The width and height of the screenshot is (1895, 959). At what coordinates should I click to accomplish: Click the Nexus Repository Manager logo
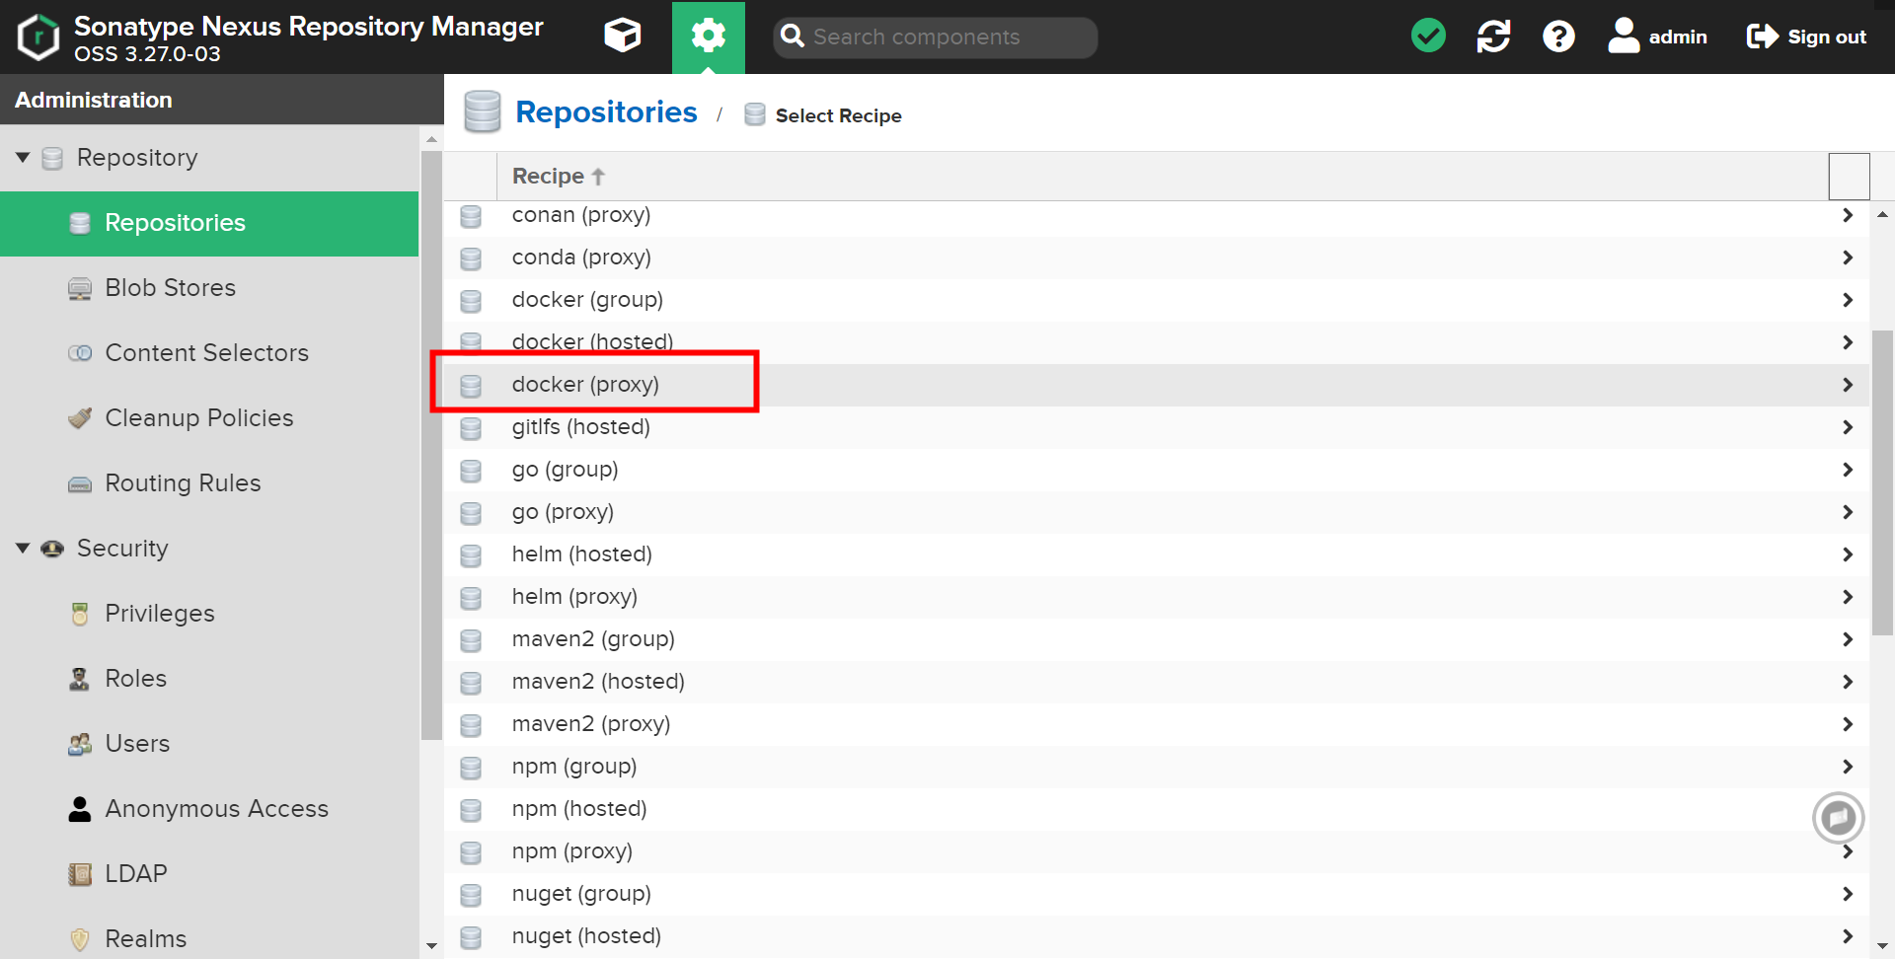click(38, 37)
